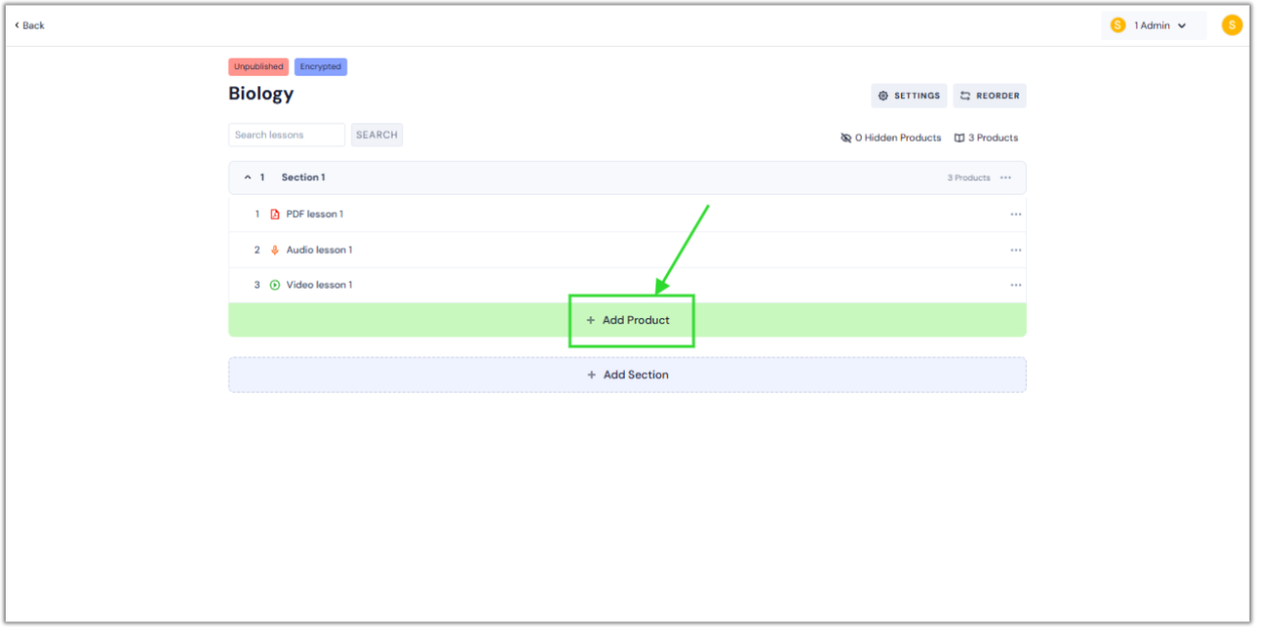Open the three-dot menu for PDF lesson 1
The image size is (1265, 627).
(1014, 214)
